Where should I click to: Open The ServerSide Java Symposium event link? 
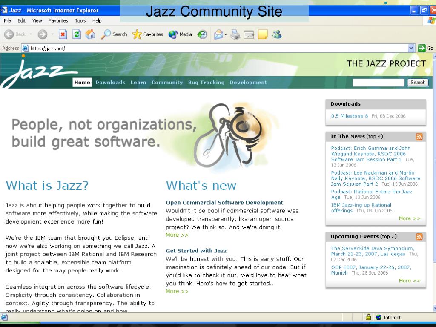click(373, 251)
